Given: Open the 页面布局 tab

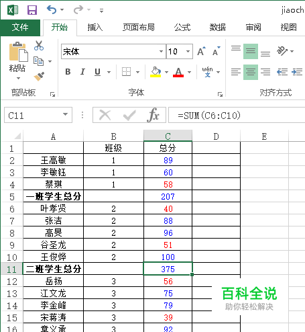Looking at the screenshot, I should pyautogui.click(x=139, y=28).
